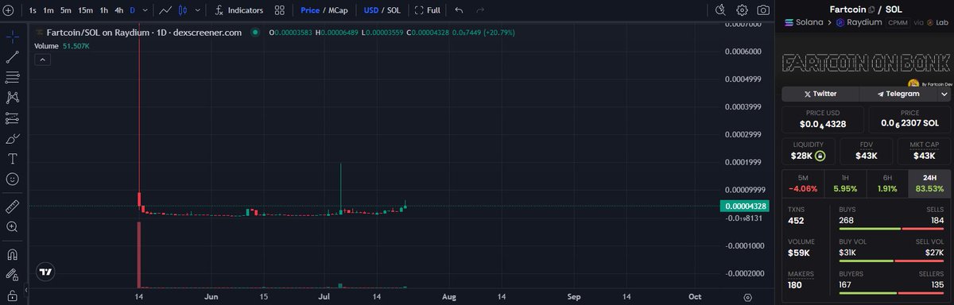This screenshot has width=954, height=305.
Task: Click the FDV $43K box
Action: coord(866,151)
